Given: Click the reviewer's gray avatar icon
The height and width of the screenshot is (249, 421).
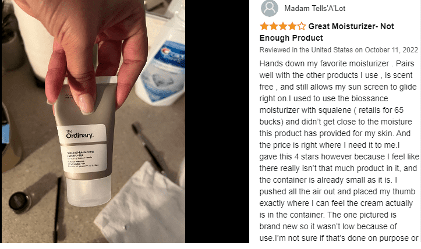Looking at the screenshot, I should coord(269,8).
